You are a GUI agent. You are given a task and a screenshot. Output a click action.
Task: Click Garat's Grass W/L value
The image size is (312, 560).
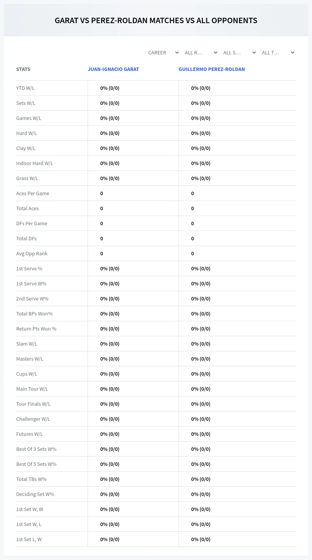(110, 178)
